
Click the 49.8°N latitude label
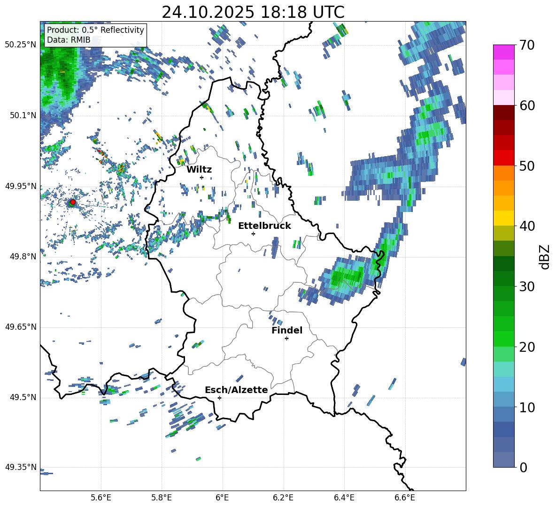click(x=23, y=257)
